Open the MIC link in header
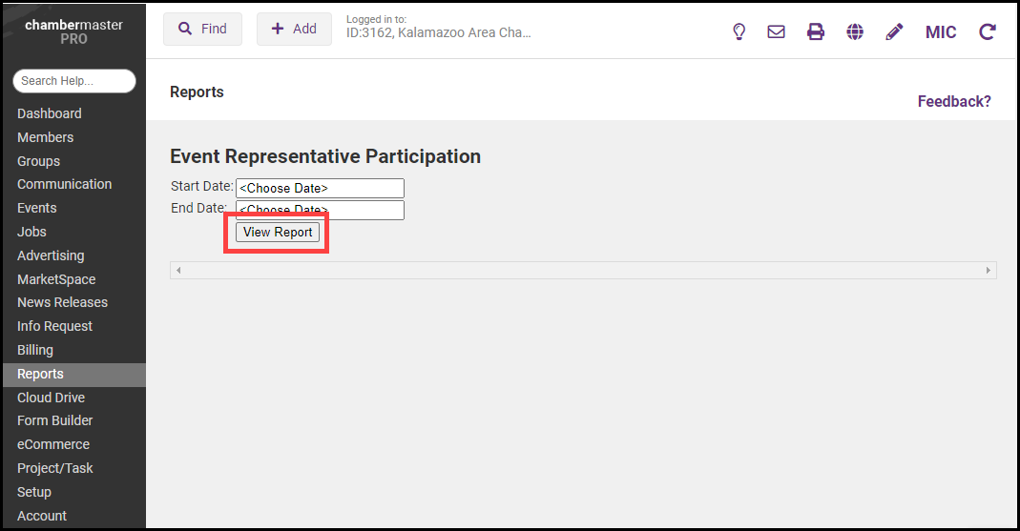This screenshot has width=1020, height=531. 941,31
